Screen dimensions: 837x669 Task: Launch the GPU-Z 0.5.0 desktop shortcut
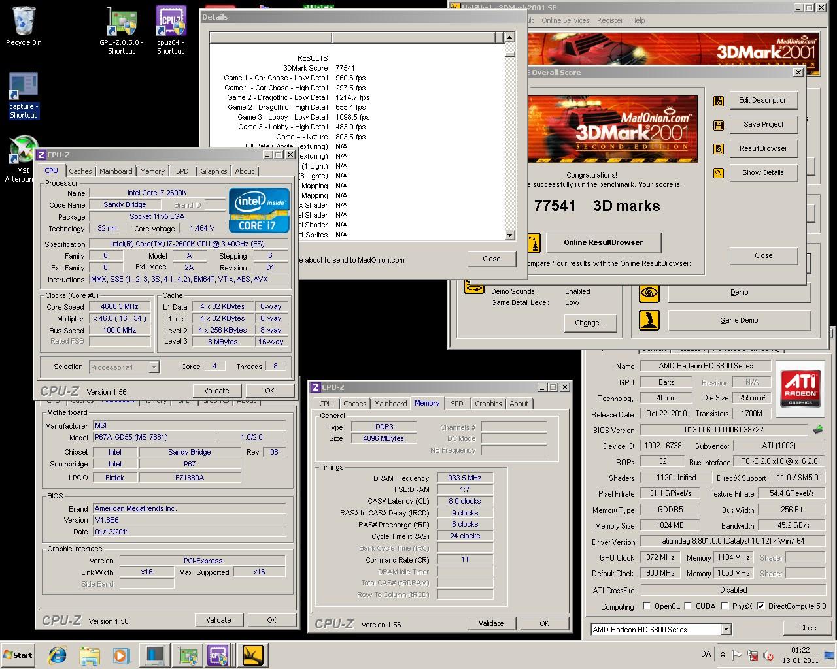click(122, 29)
